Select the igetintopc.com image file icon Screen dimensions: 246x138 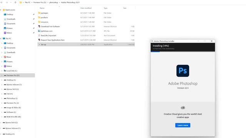tap(39, 31)
